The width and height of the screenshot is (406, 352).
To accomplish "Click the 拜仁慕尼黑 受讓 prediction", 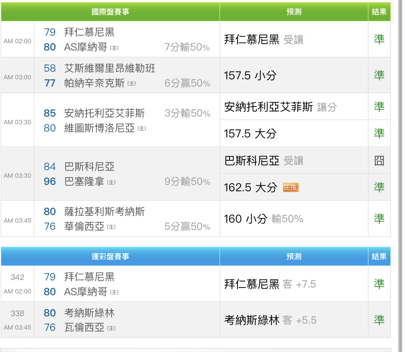I will (263, 39).
